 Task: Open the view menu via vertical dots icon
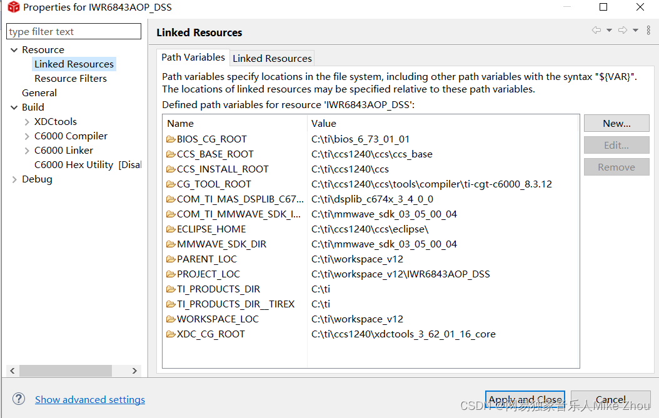[x=648, y=30]
